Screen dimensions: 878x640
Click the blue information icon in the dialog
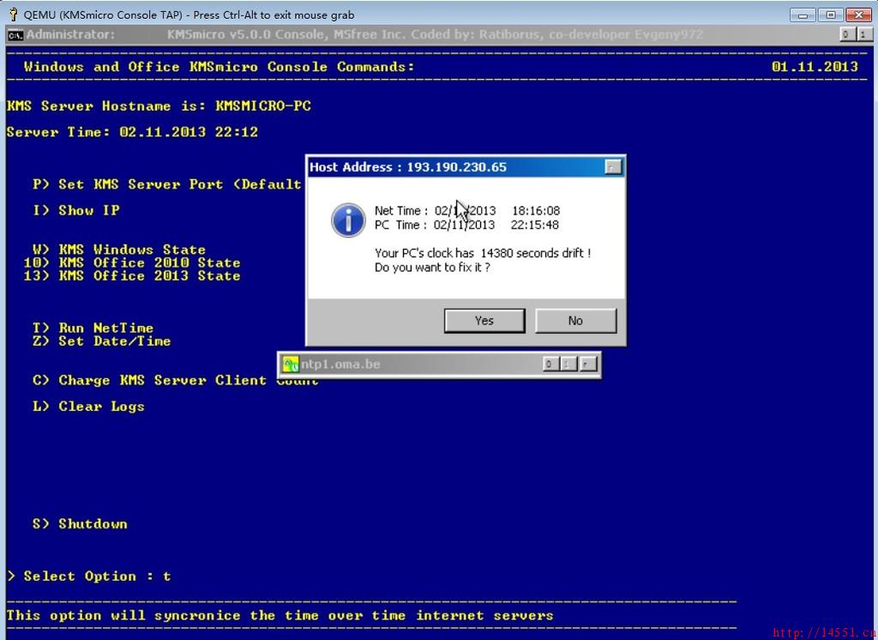point(348,220)
